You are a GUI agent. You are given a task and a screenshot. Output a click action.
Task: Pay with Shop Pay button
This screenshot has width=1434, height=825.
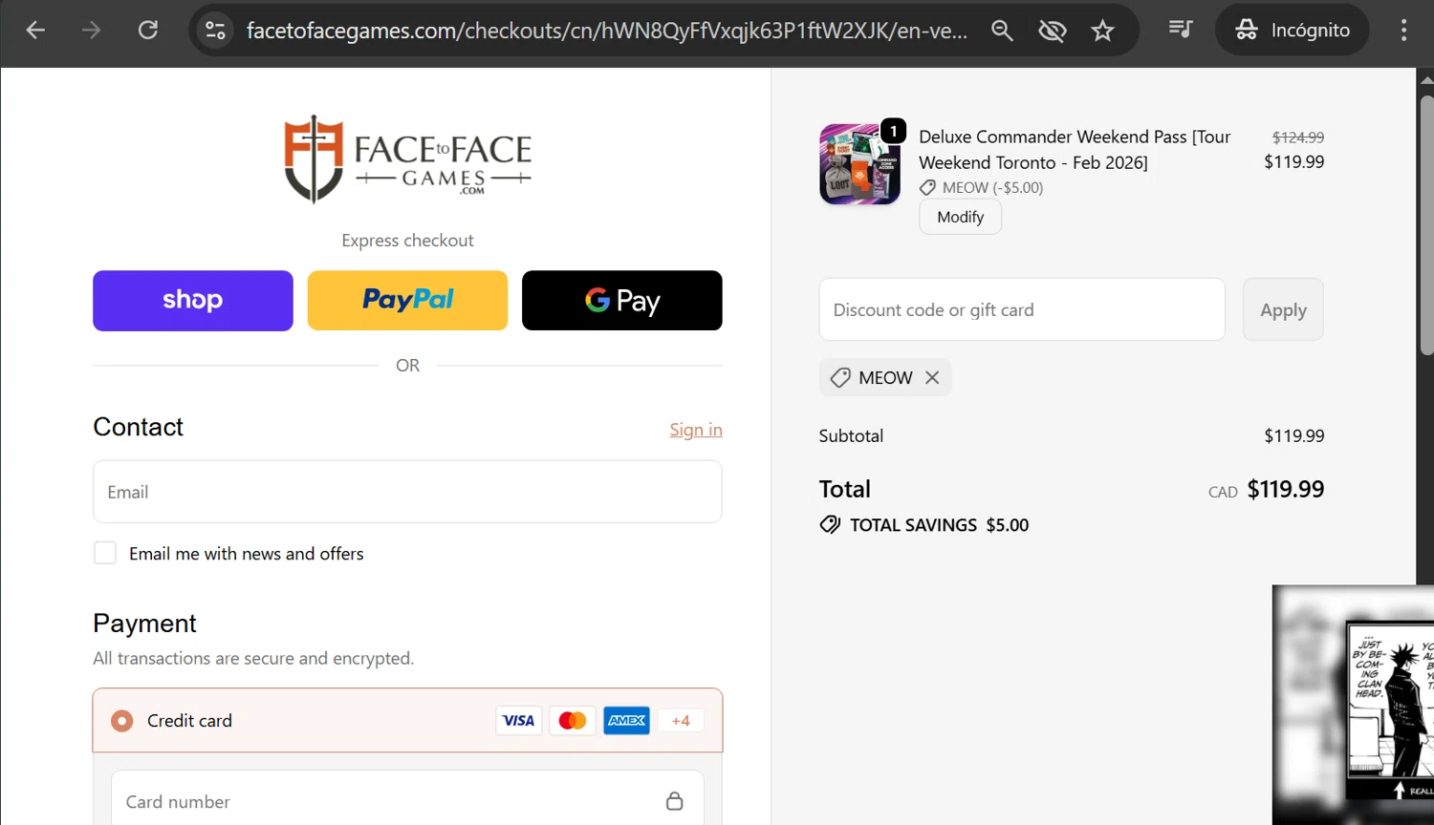(x=193, y=301)
